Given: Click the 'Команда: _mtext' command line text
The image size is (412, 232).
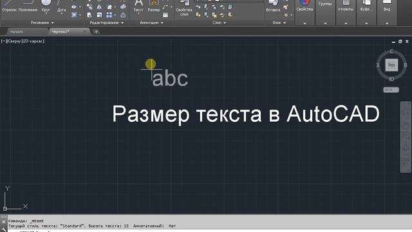Looking at the screenshot, I should tap(26, 221).
